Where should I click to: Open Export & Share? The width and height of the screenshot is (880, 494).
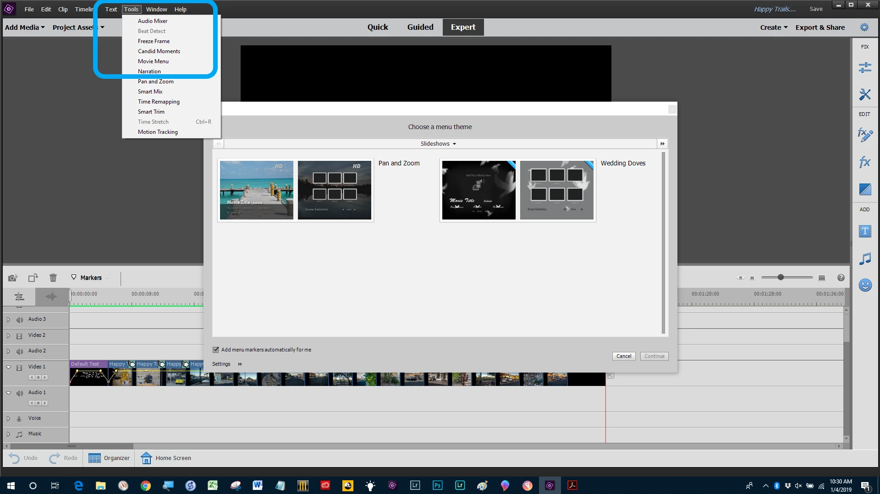[820, 27]
